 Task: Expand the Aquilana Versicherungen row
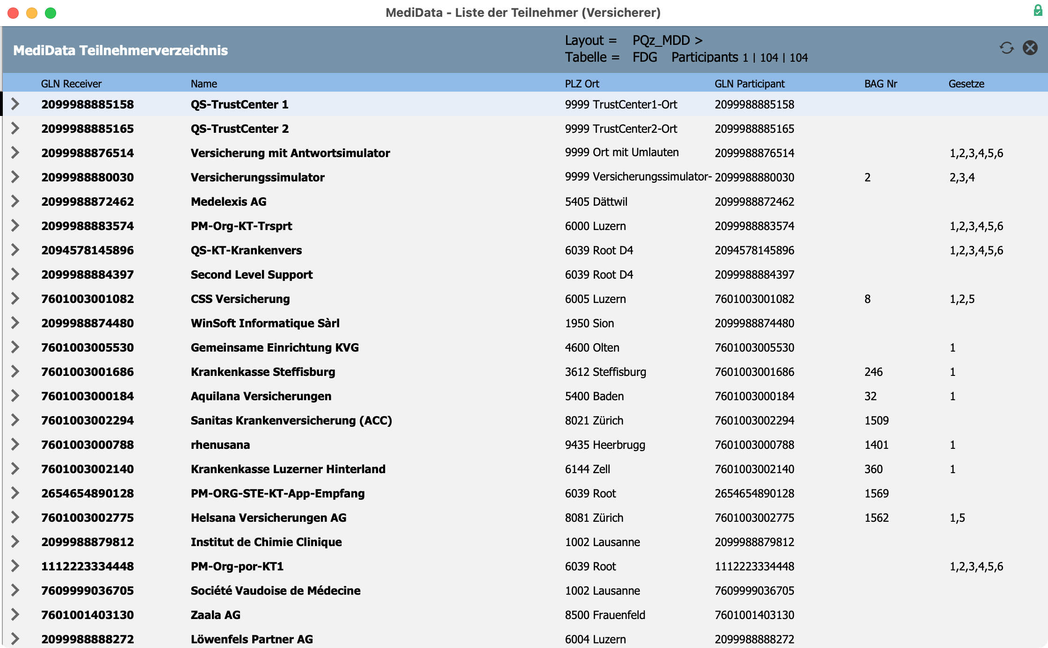point(15,396)
